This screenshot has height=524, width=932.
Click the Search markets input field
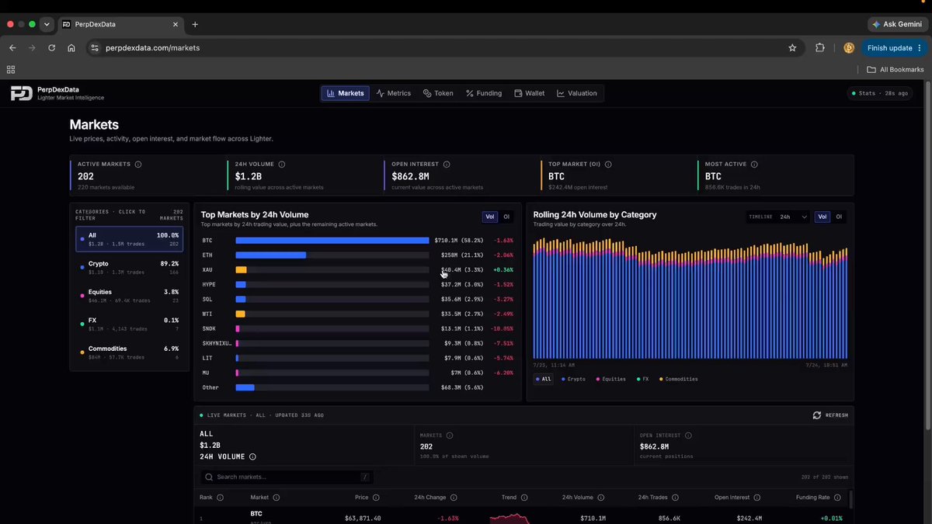287,477
